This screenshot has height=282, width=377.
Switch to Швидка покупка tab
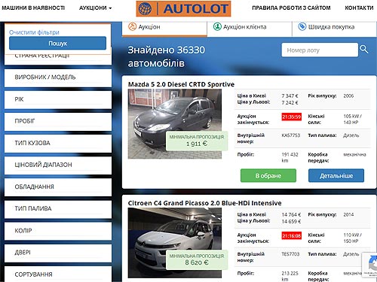coord(334,29)
